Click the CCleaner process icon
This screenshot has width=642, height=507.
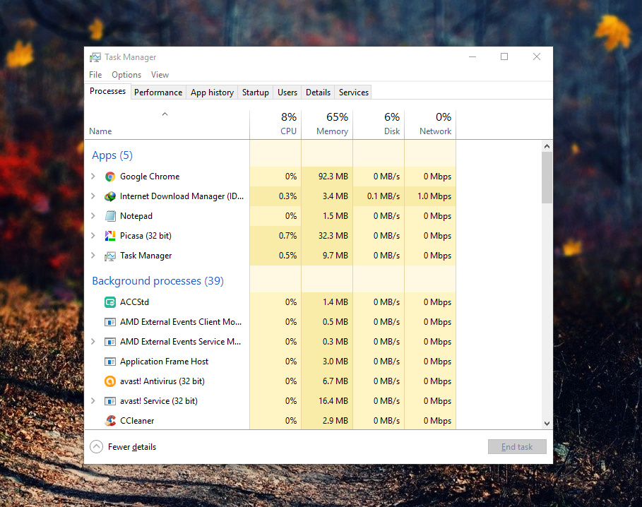(109, 421)
